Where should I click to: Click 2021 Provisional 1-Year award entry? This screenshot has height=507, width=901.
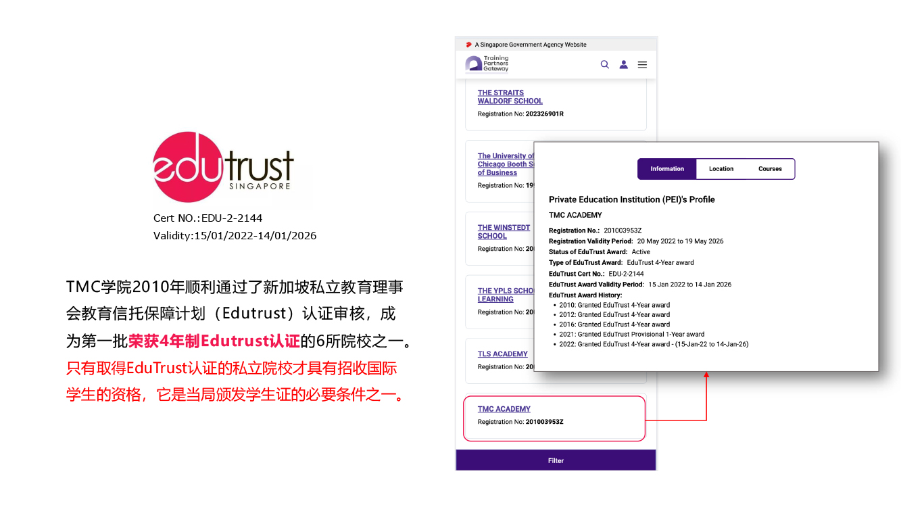click(x=632, y=335)
